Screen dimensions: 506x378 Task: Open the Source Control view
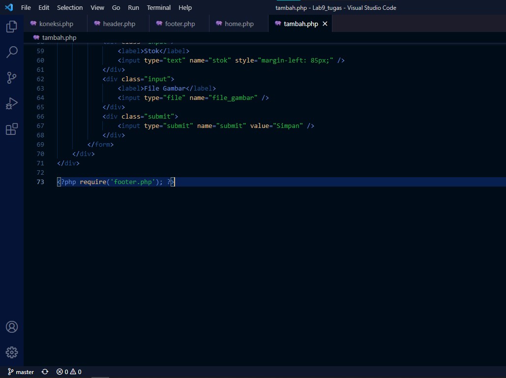pyautogui.click(x=12, y=78)
